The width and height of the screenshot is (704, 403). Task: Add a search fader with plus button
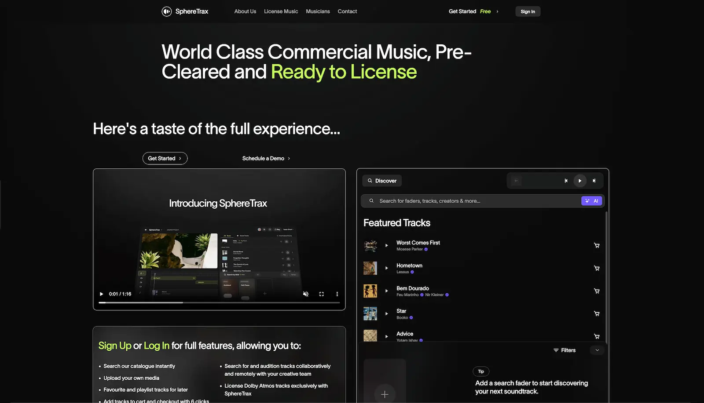click(385, 394)
